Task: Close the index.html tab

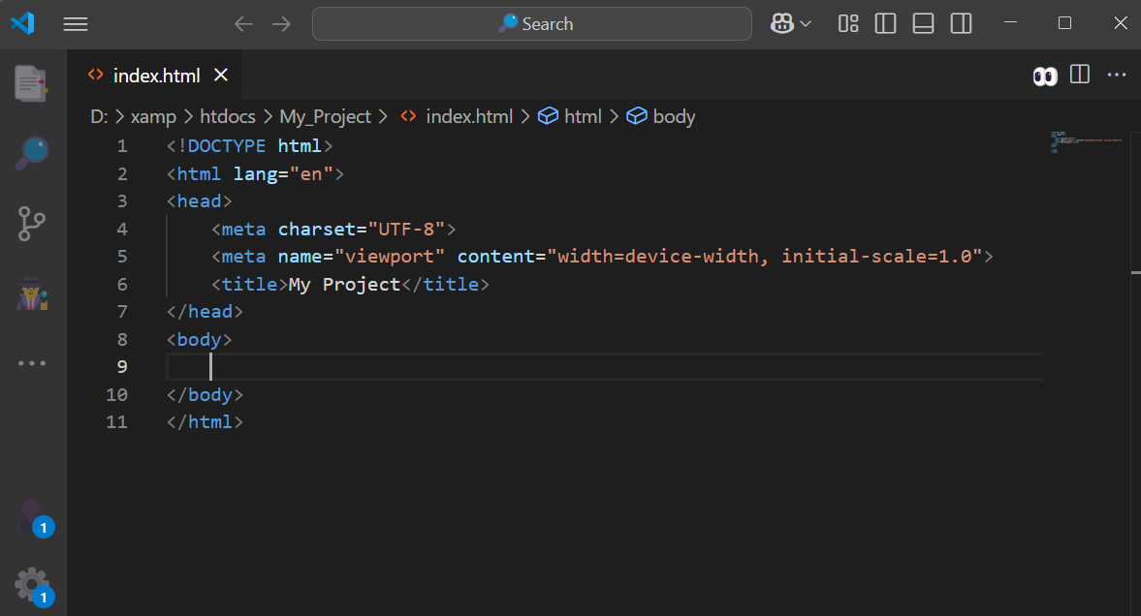Action: [x=221, y=76]
